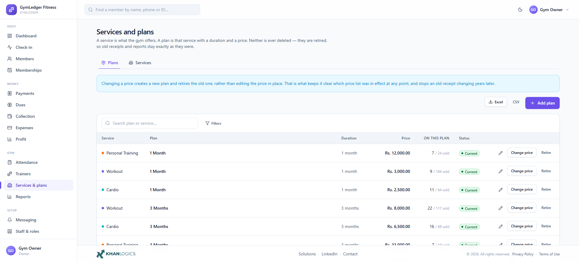Open the Terms of Use link
The image size is (579, 262).
[x=549, y=254]
